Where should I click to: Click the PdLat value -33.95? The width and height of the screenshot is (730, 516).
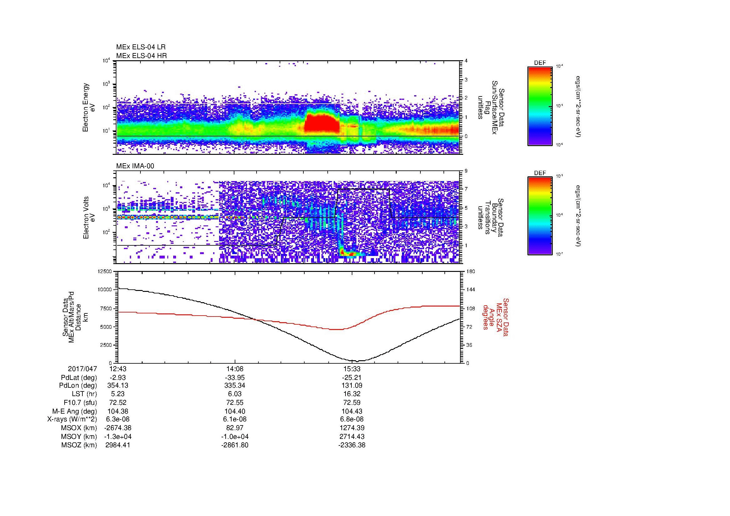coord(235,377)
